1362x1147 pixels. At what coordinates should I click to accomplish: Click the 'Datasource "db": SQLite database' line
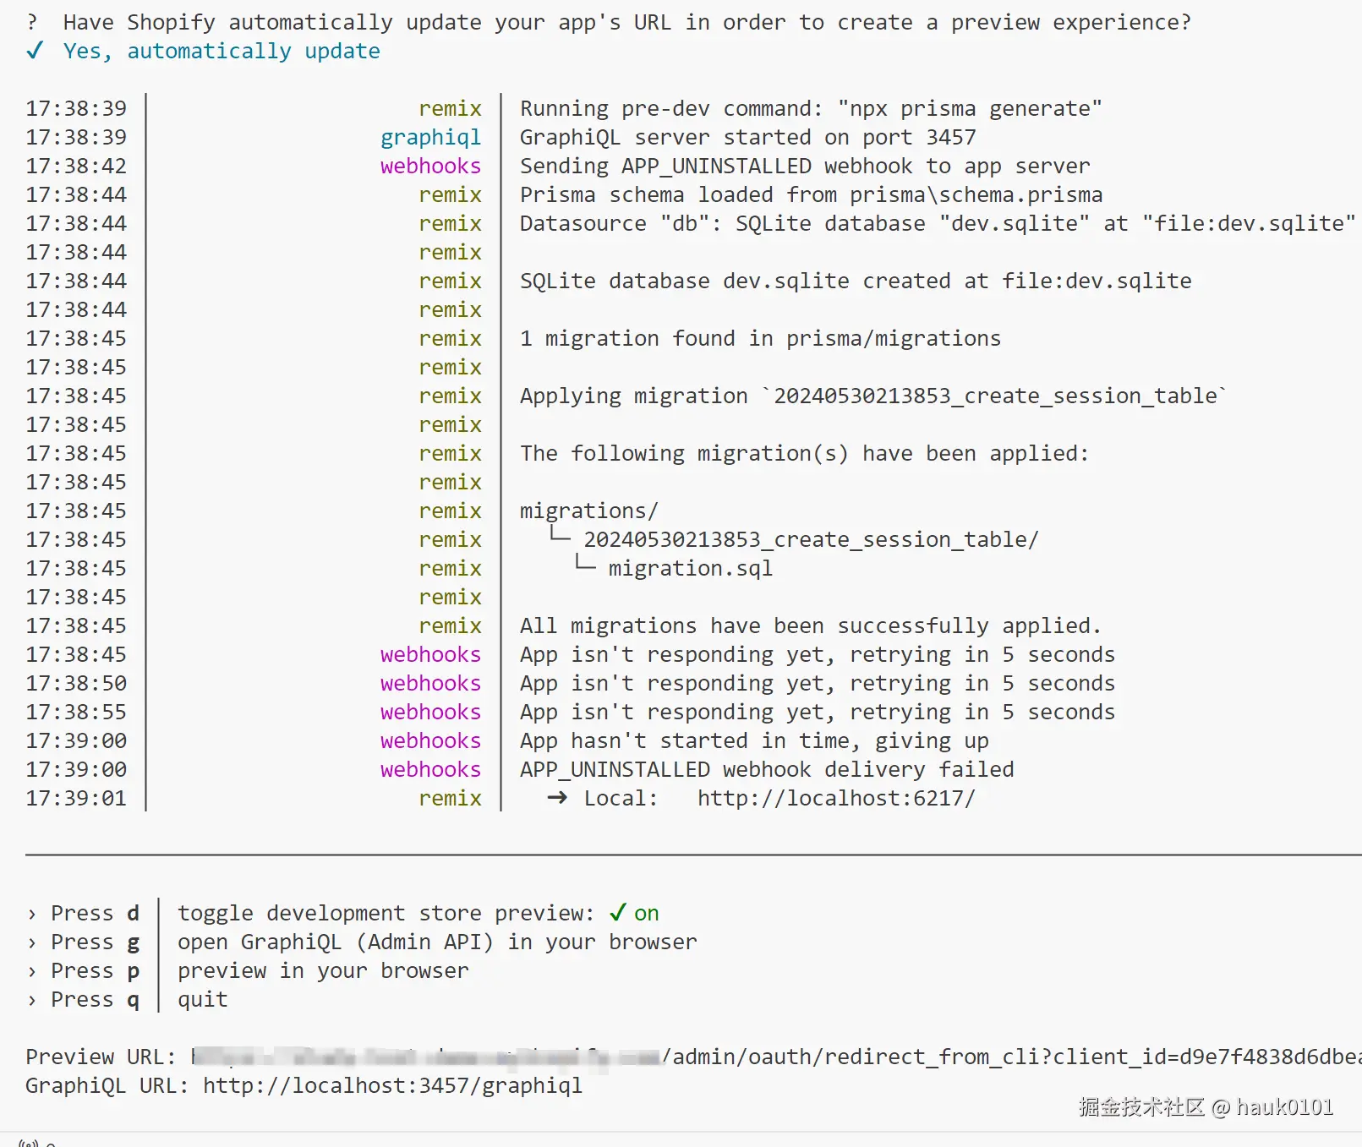[x=938, y=223]
